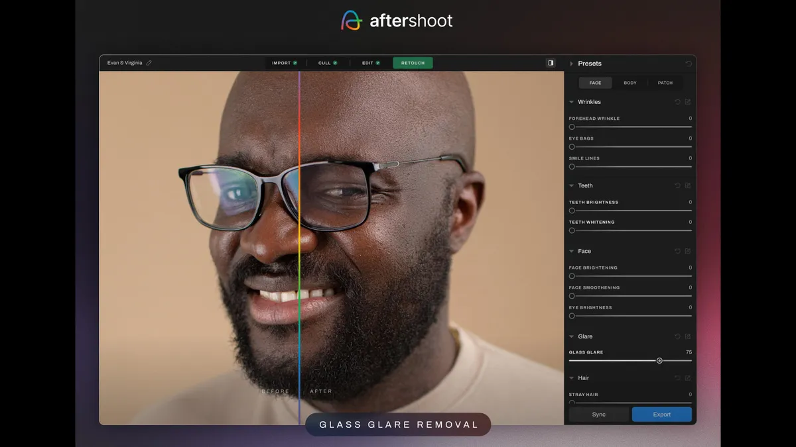Reset the Glare section settings icon

click(x=677, y=336)
